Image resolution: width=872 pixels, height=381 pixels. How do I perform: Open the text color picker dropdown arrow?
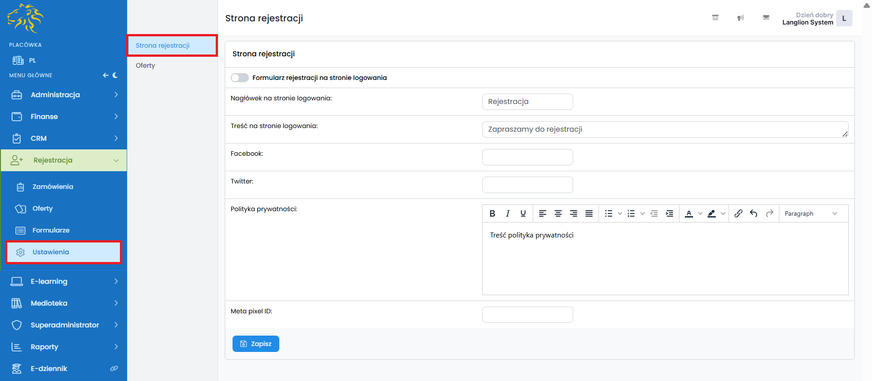tap(700, 213)
